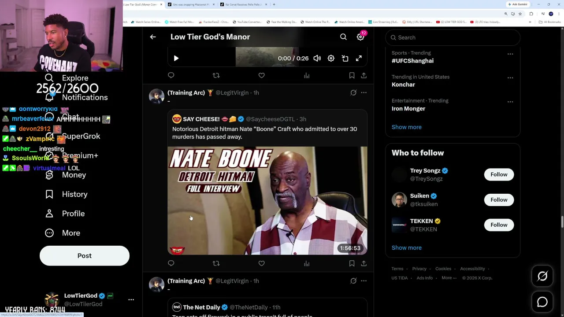Screen dimensions: 564x317
Task: Play the 0:26 video
Action: tap(176, 58)
